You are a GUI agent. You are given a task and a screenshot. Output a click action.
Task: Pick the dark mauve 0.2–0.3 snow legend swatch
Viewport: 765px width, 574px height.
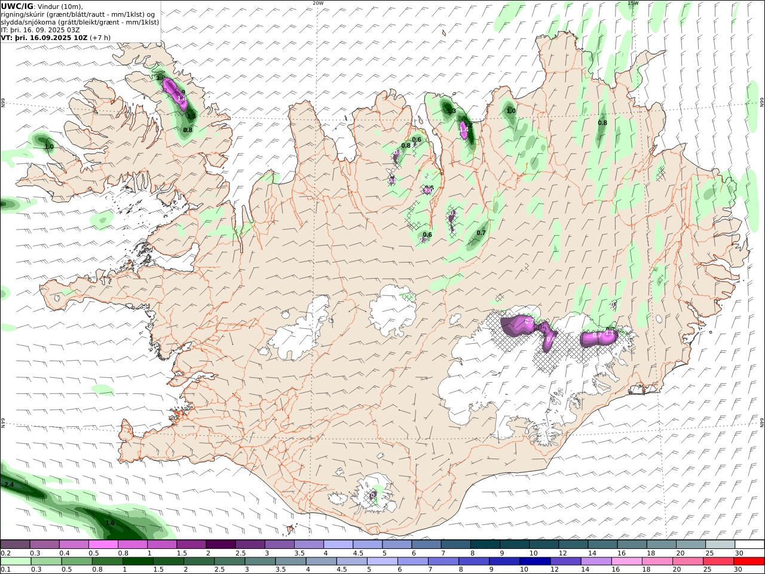pyautogui.click(x=16, y=545)
